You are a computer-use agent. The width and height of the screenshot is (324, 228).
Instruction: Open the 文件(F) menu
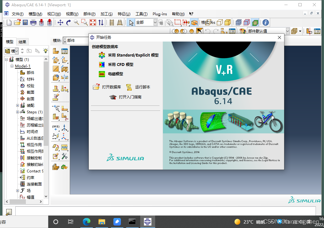click(17, 14)
